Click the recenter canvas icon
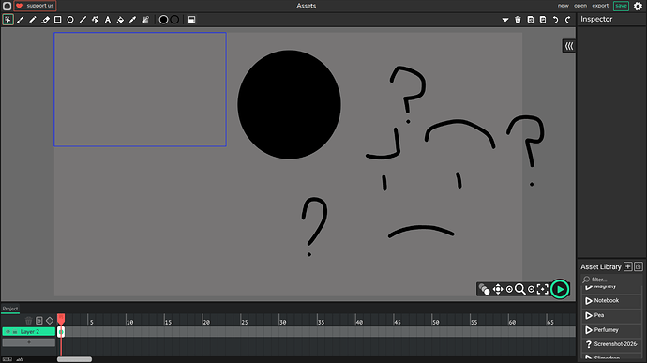 543,289
